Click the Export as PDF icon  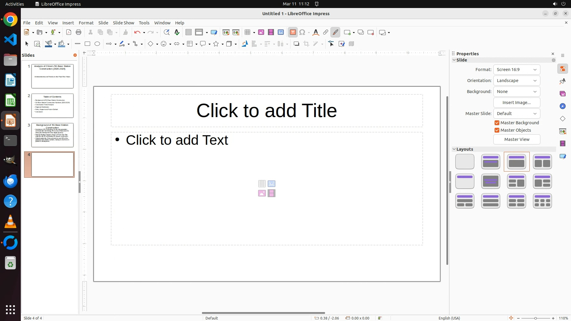[69, 32]
